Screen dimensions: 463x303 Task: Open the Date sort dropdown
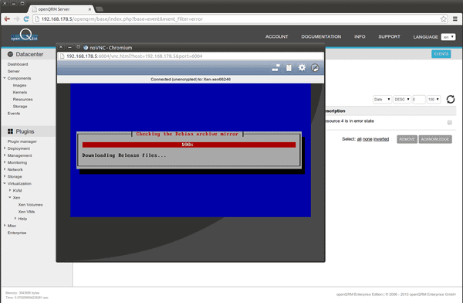click(x=382, y=100)
